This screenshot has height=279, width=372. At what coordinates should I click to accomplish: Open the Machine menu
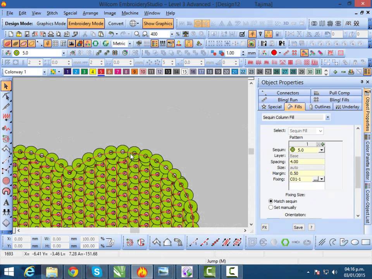point(130,13)
